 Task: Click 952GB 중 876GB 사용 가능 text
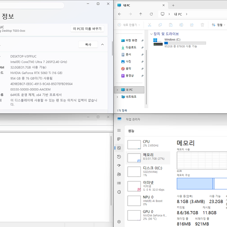click(x=181, y=46)
